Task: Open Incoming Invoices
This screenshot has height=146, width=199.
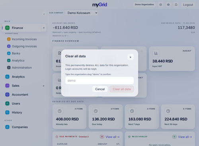Action: 24,39
